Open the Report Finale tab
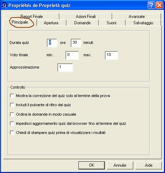The width and height of the screenshot is (165, 173). (32, 16)
